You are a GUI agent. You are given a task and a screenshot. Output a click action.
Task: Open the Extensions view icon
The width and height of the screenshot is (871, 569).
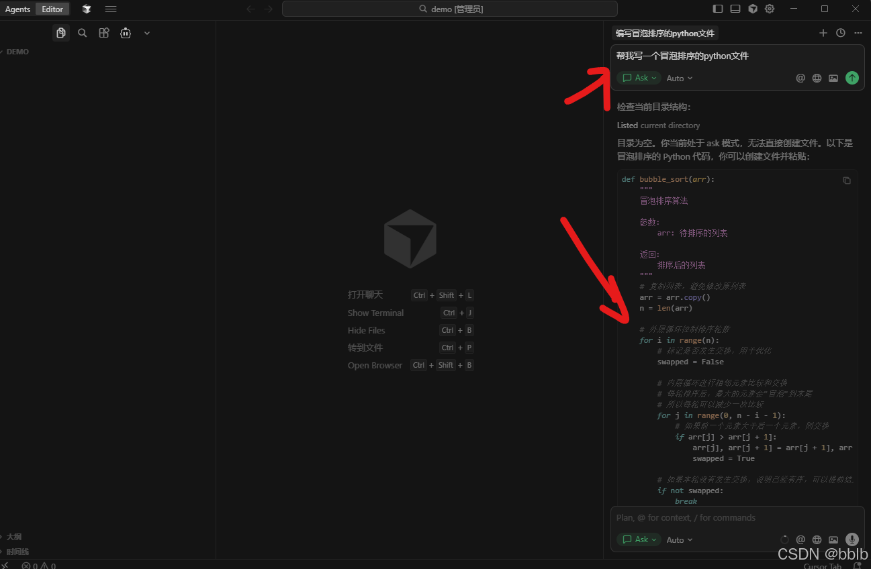[x=103, y=33]
